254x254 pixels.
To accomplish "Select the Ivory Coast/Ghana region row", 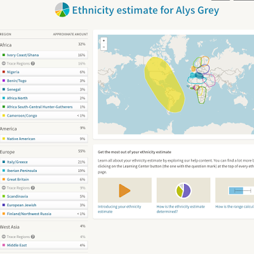I will click(44, 55).
